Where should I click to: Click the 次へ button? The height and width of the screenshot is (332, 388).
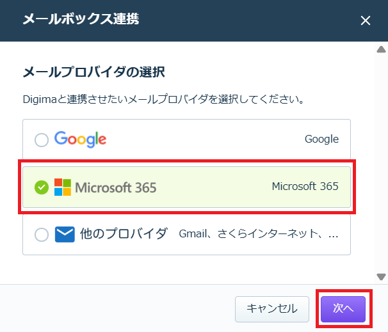(x=343, y=309)
